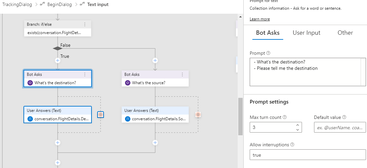
Task: Click the help icon next to the Prompt label
Action: pos(268,53)
